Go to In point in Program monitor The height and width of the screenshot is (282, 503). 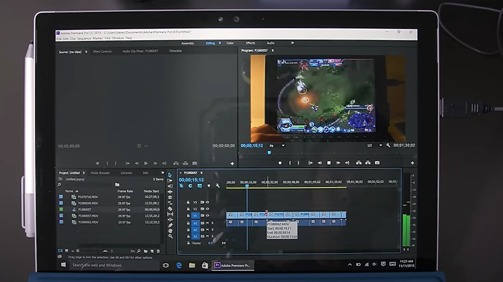tap(311, 163)
